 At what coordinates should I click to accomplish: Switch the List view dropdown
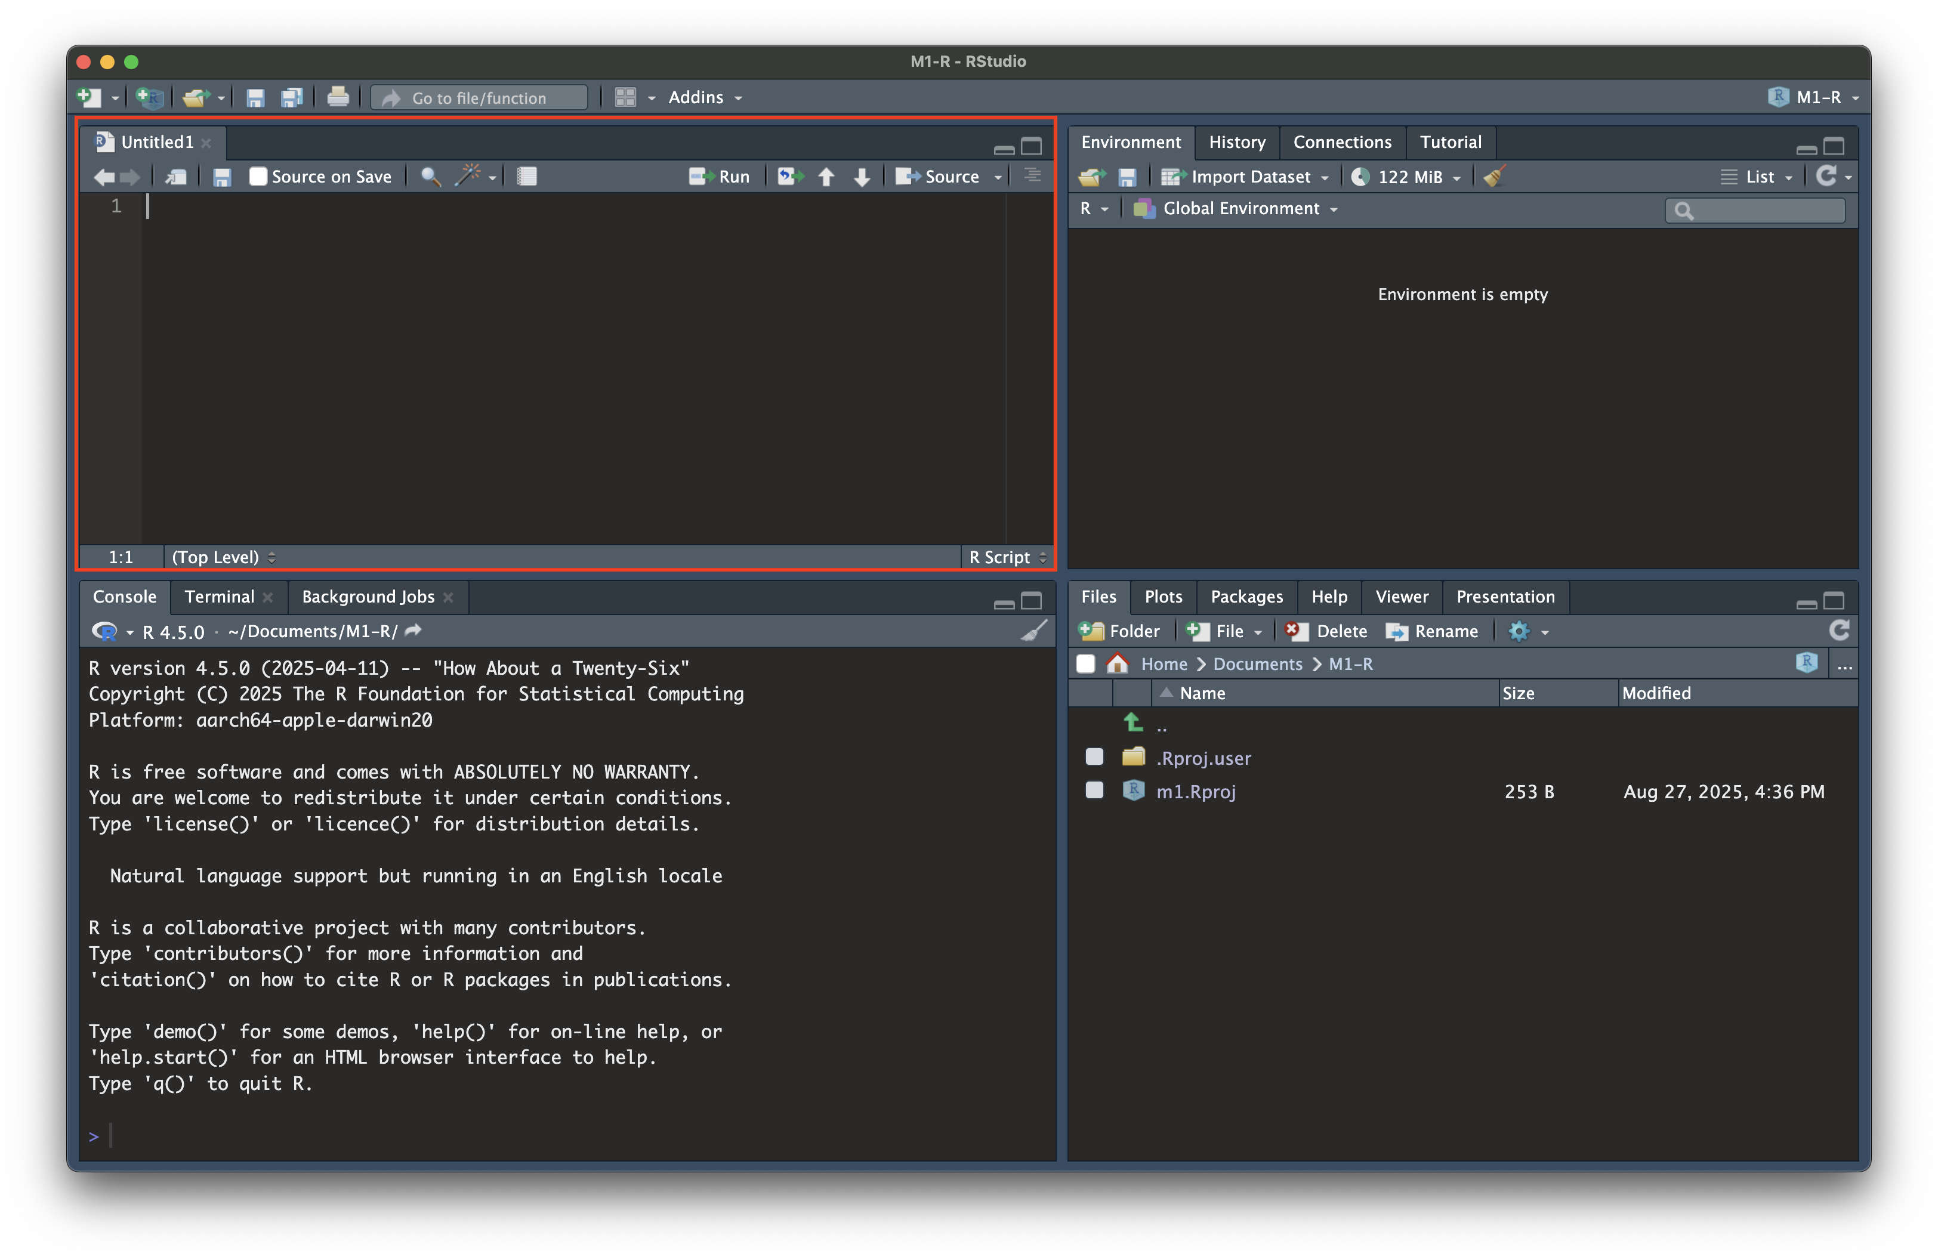pyautogui.click(x=1757, y=177)
